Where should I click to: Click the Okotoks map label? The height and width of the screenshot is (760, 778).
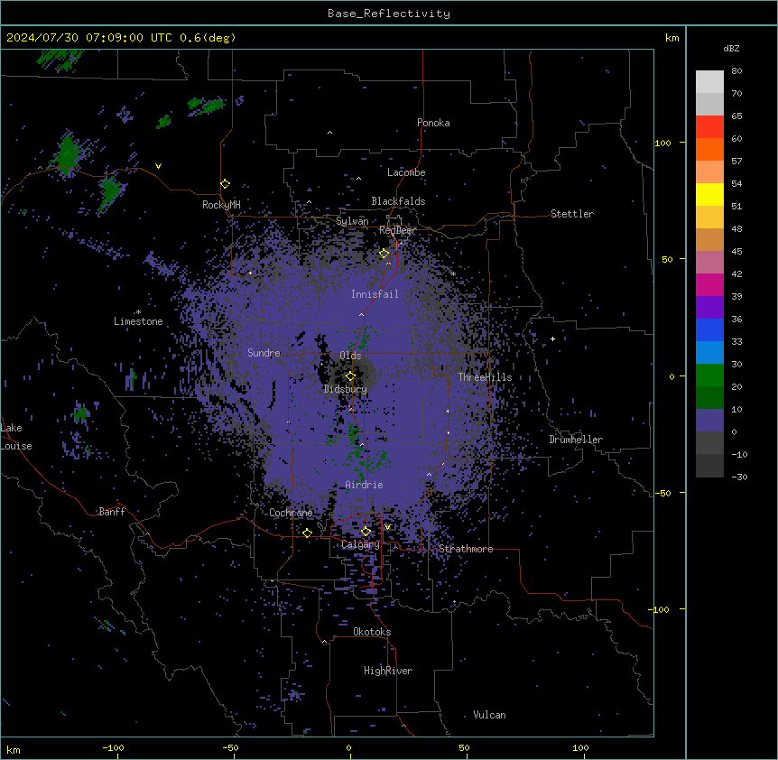tap(372, 632)
